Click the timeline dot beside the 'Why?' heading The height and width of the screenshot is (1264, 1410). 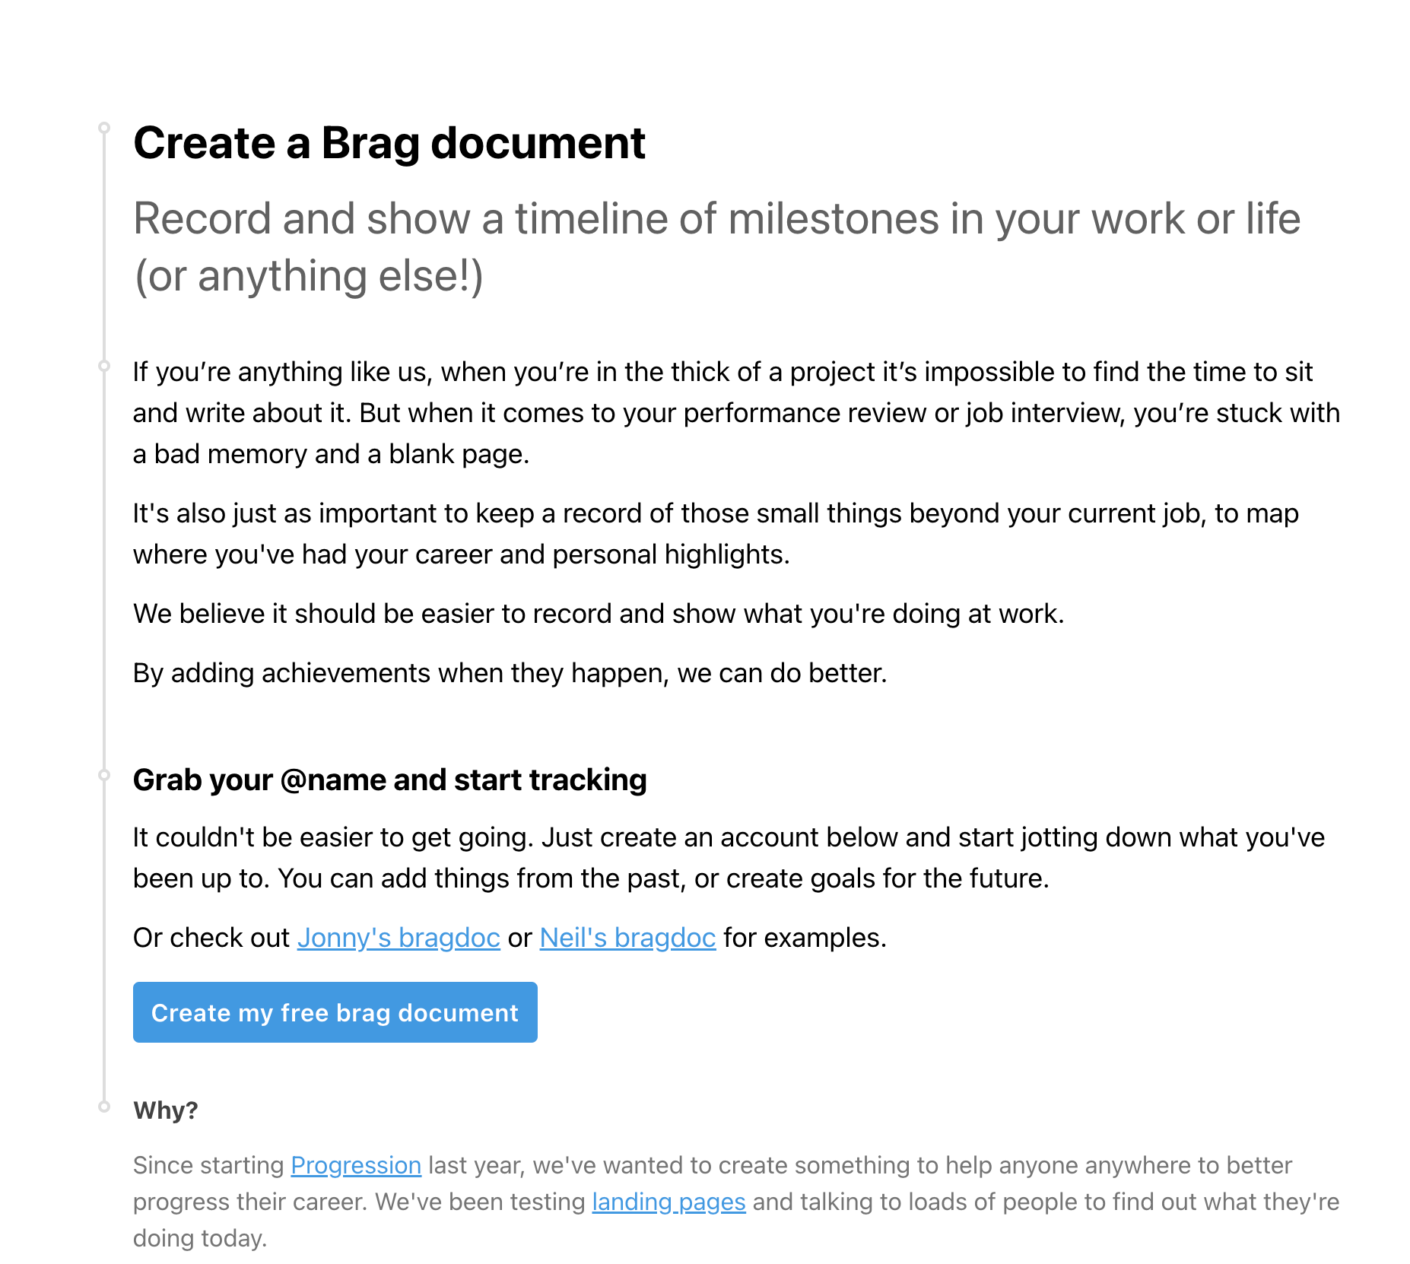tap(104, 1107)
